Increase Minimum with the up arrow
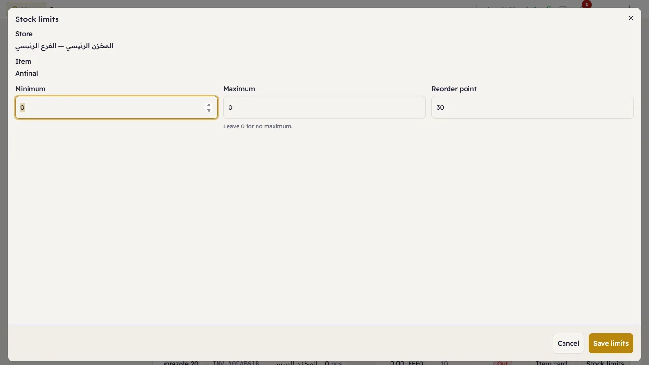This screenshot has height=365, width=649. [x=209, y=105]
